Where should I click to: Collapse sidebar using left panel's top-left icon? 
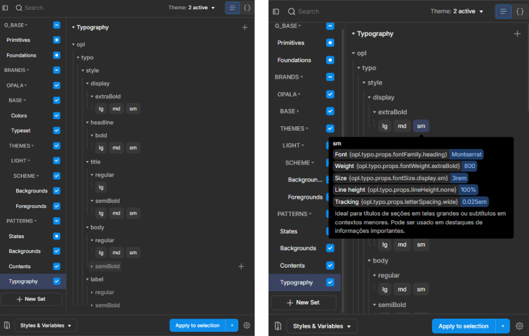click(5, 8)
